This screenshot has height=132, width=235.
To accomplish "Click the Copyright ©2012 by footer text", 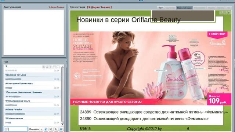I will tap(144, 129).
